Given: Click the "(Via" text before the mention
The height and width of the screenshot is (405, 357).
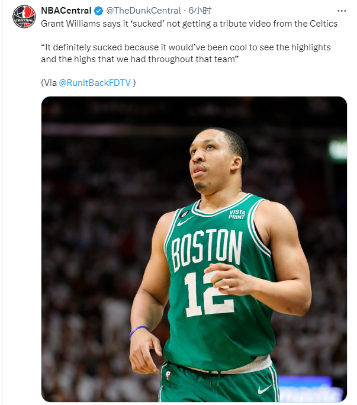Looking at the screenshot, I should pyautogui.click(x=49, y=83).
